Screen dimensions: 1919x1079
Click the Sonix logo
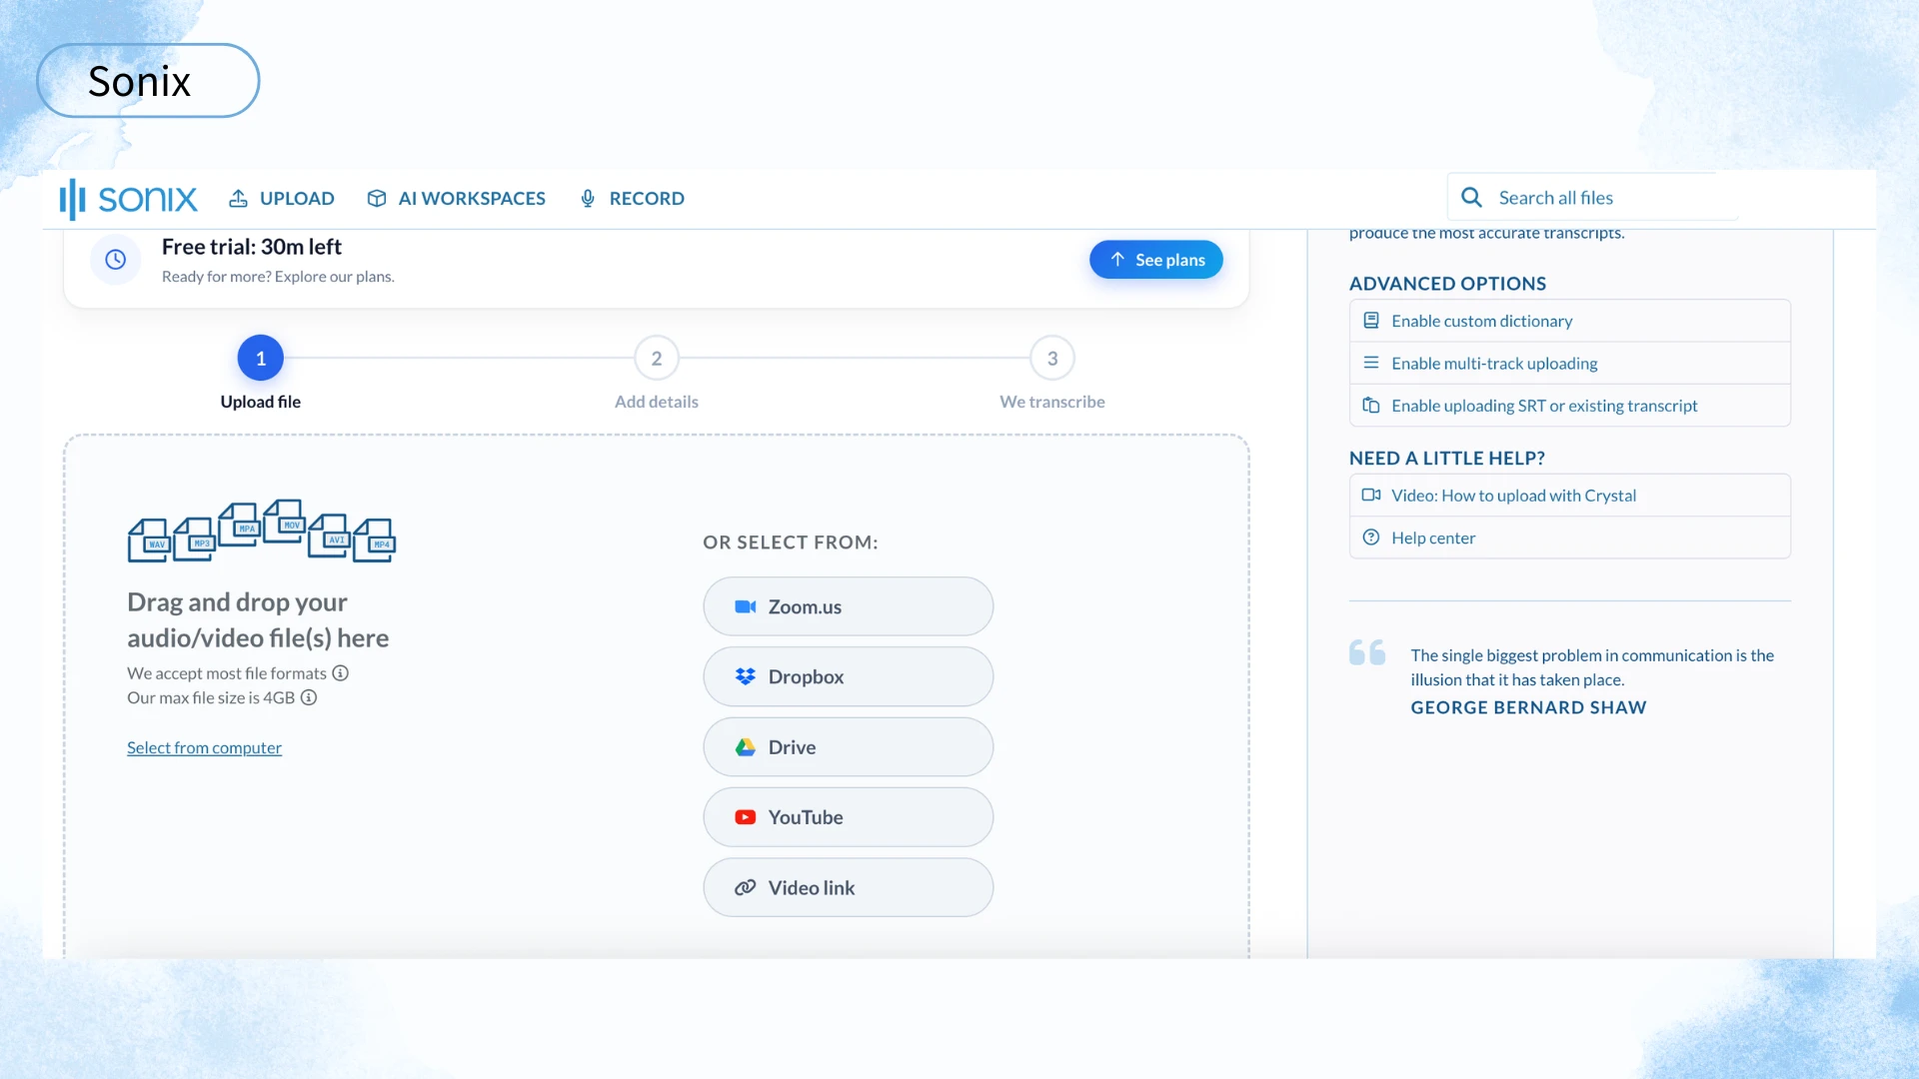click(x=128, y=199)
